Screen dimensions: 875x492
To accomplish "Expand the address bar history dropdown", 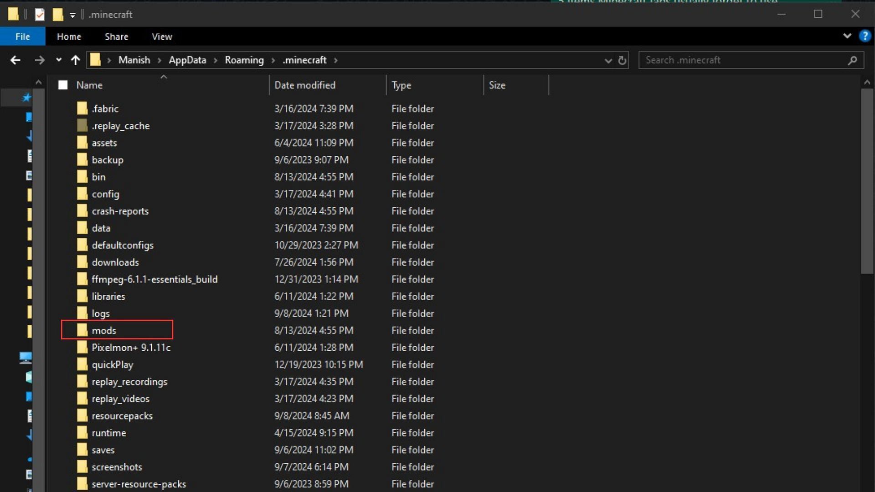I will (x=608, y=61).
